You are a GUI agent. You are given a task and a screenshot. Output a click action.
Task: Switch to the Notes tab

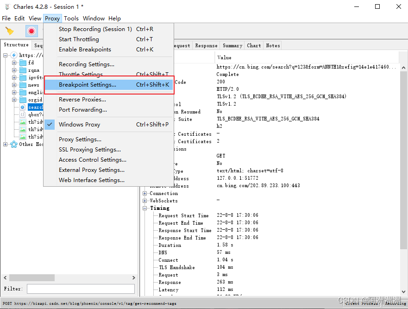click(273, 45)
